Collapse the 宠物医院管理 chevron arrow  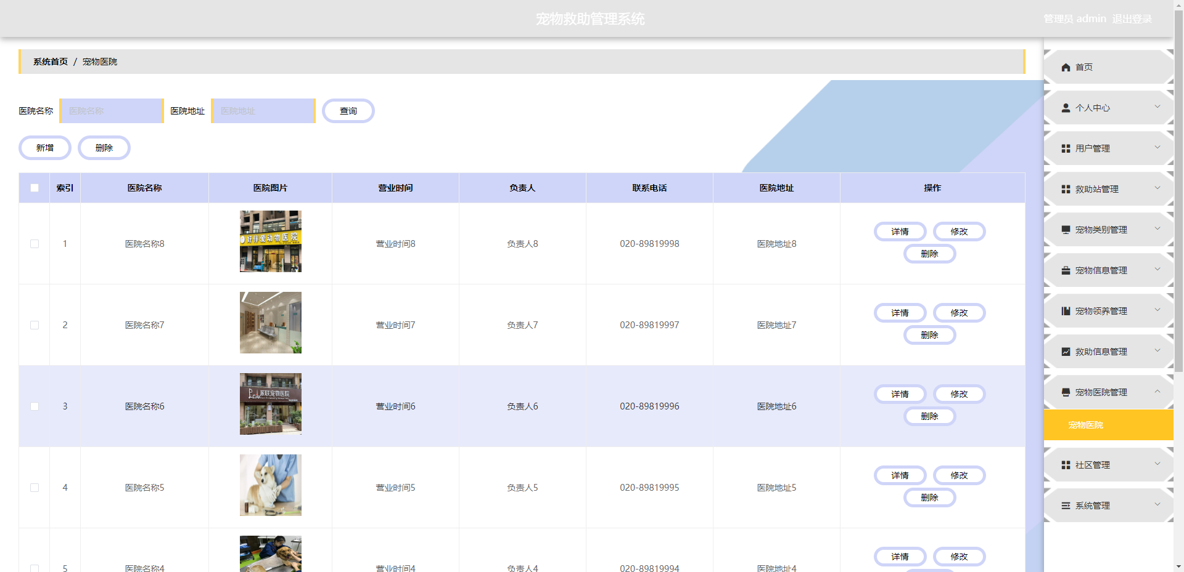pos(1157,392)
